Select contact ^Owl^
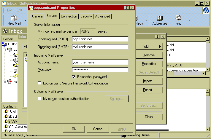The image size is (211, 139). coord(10,111)
